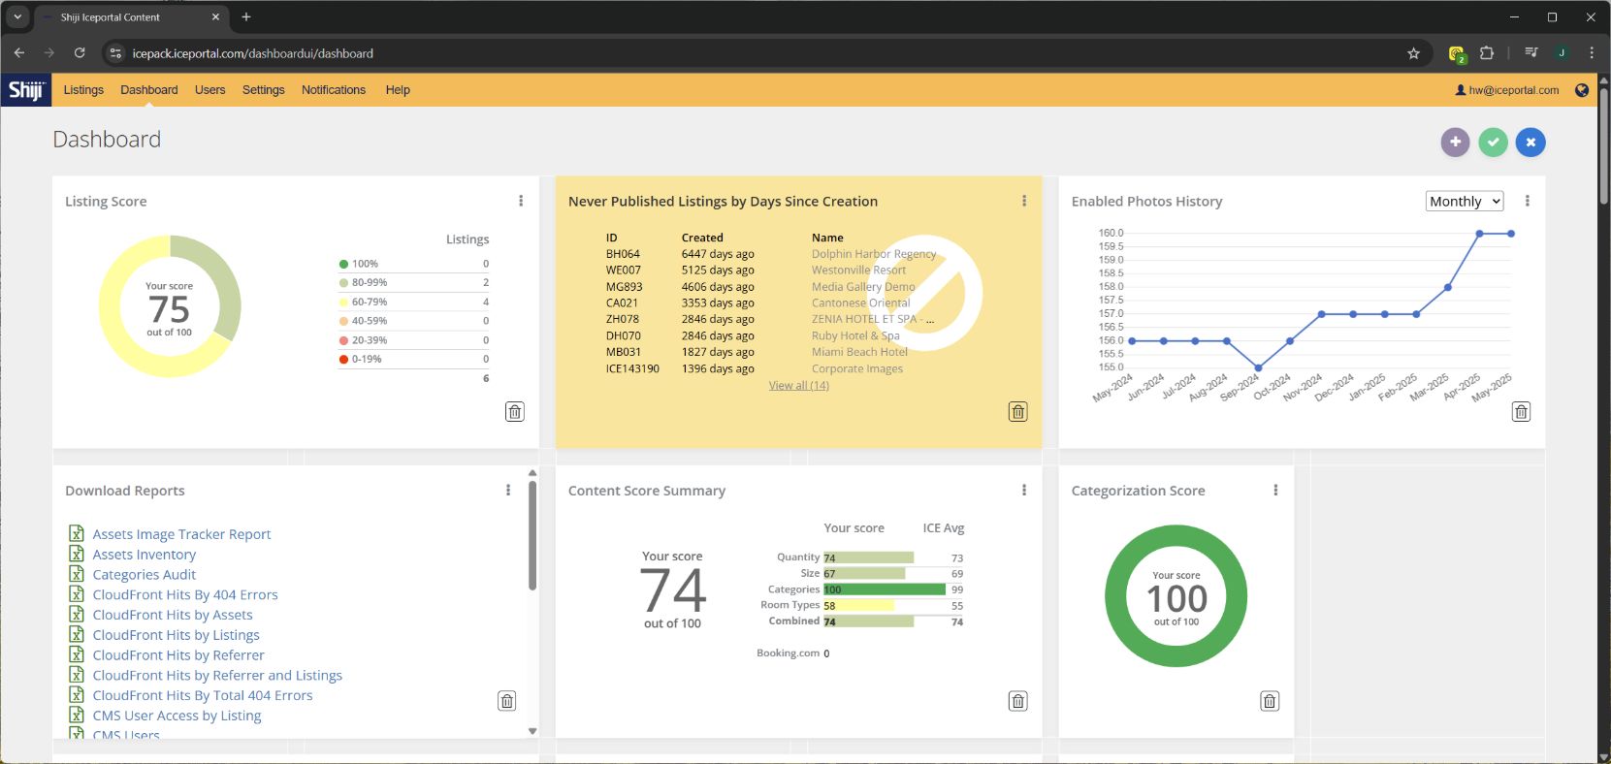Bookmark this page with star icon
1611x764 pixels.
pyautogui.click(x=1413, y=53)
